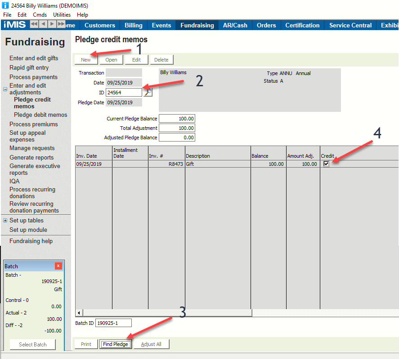Click the ID lookup magnifier icon

click(148, 92)
